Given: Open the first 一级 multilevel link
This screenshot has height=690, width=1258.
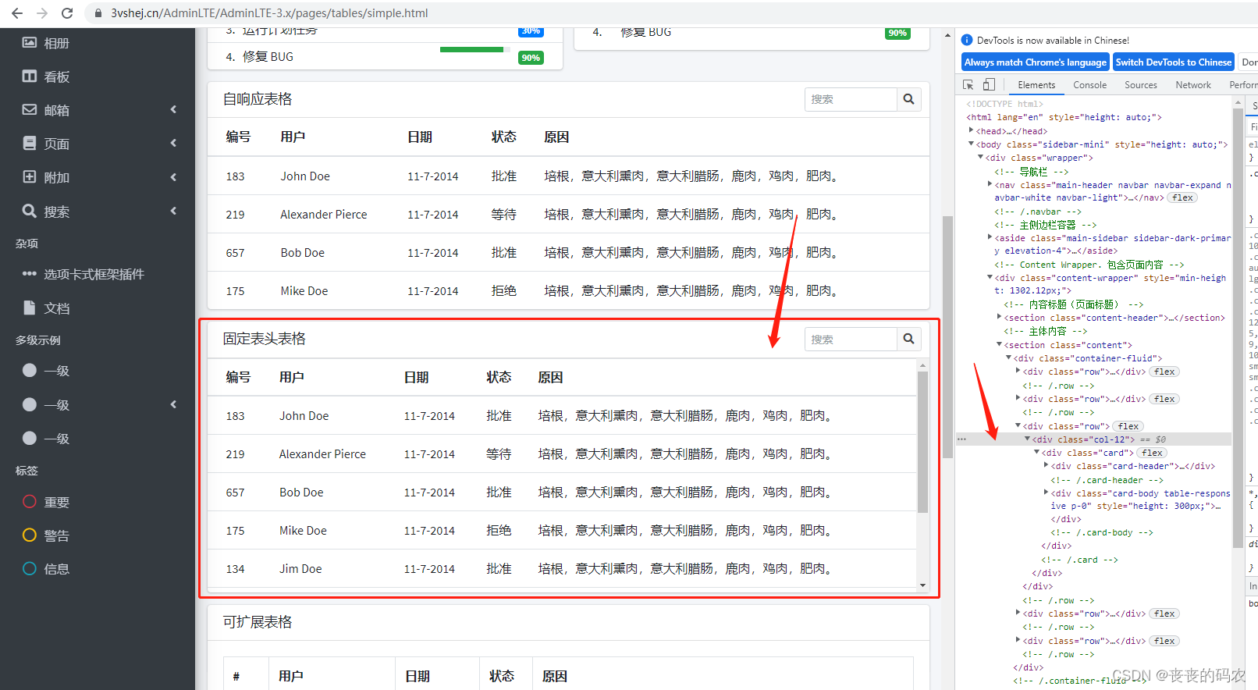Looking at the screenshot, I should click(x=98, y=371).
